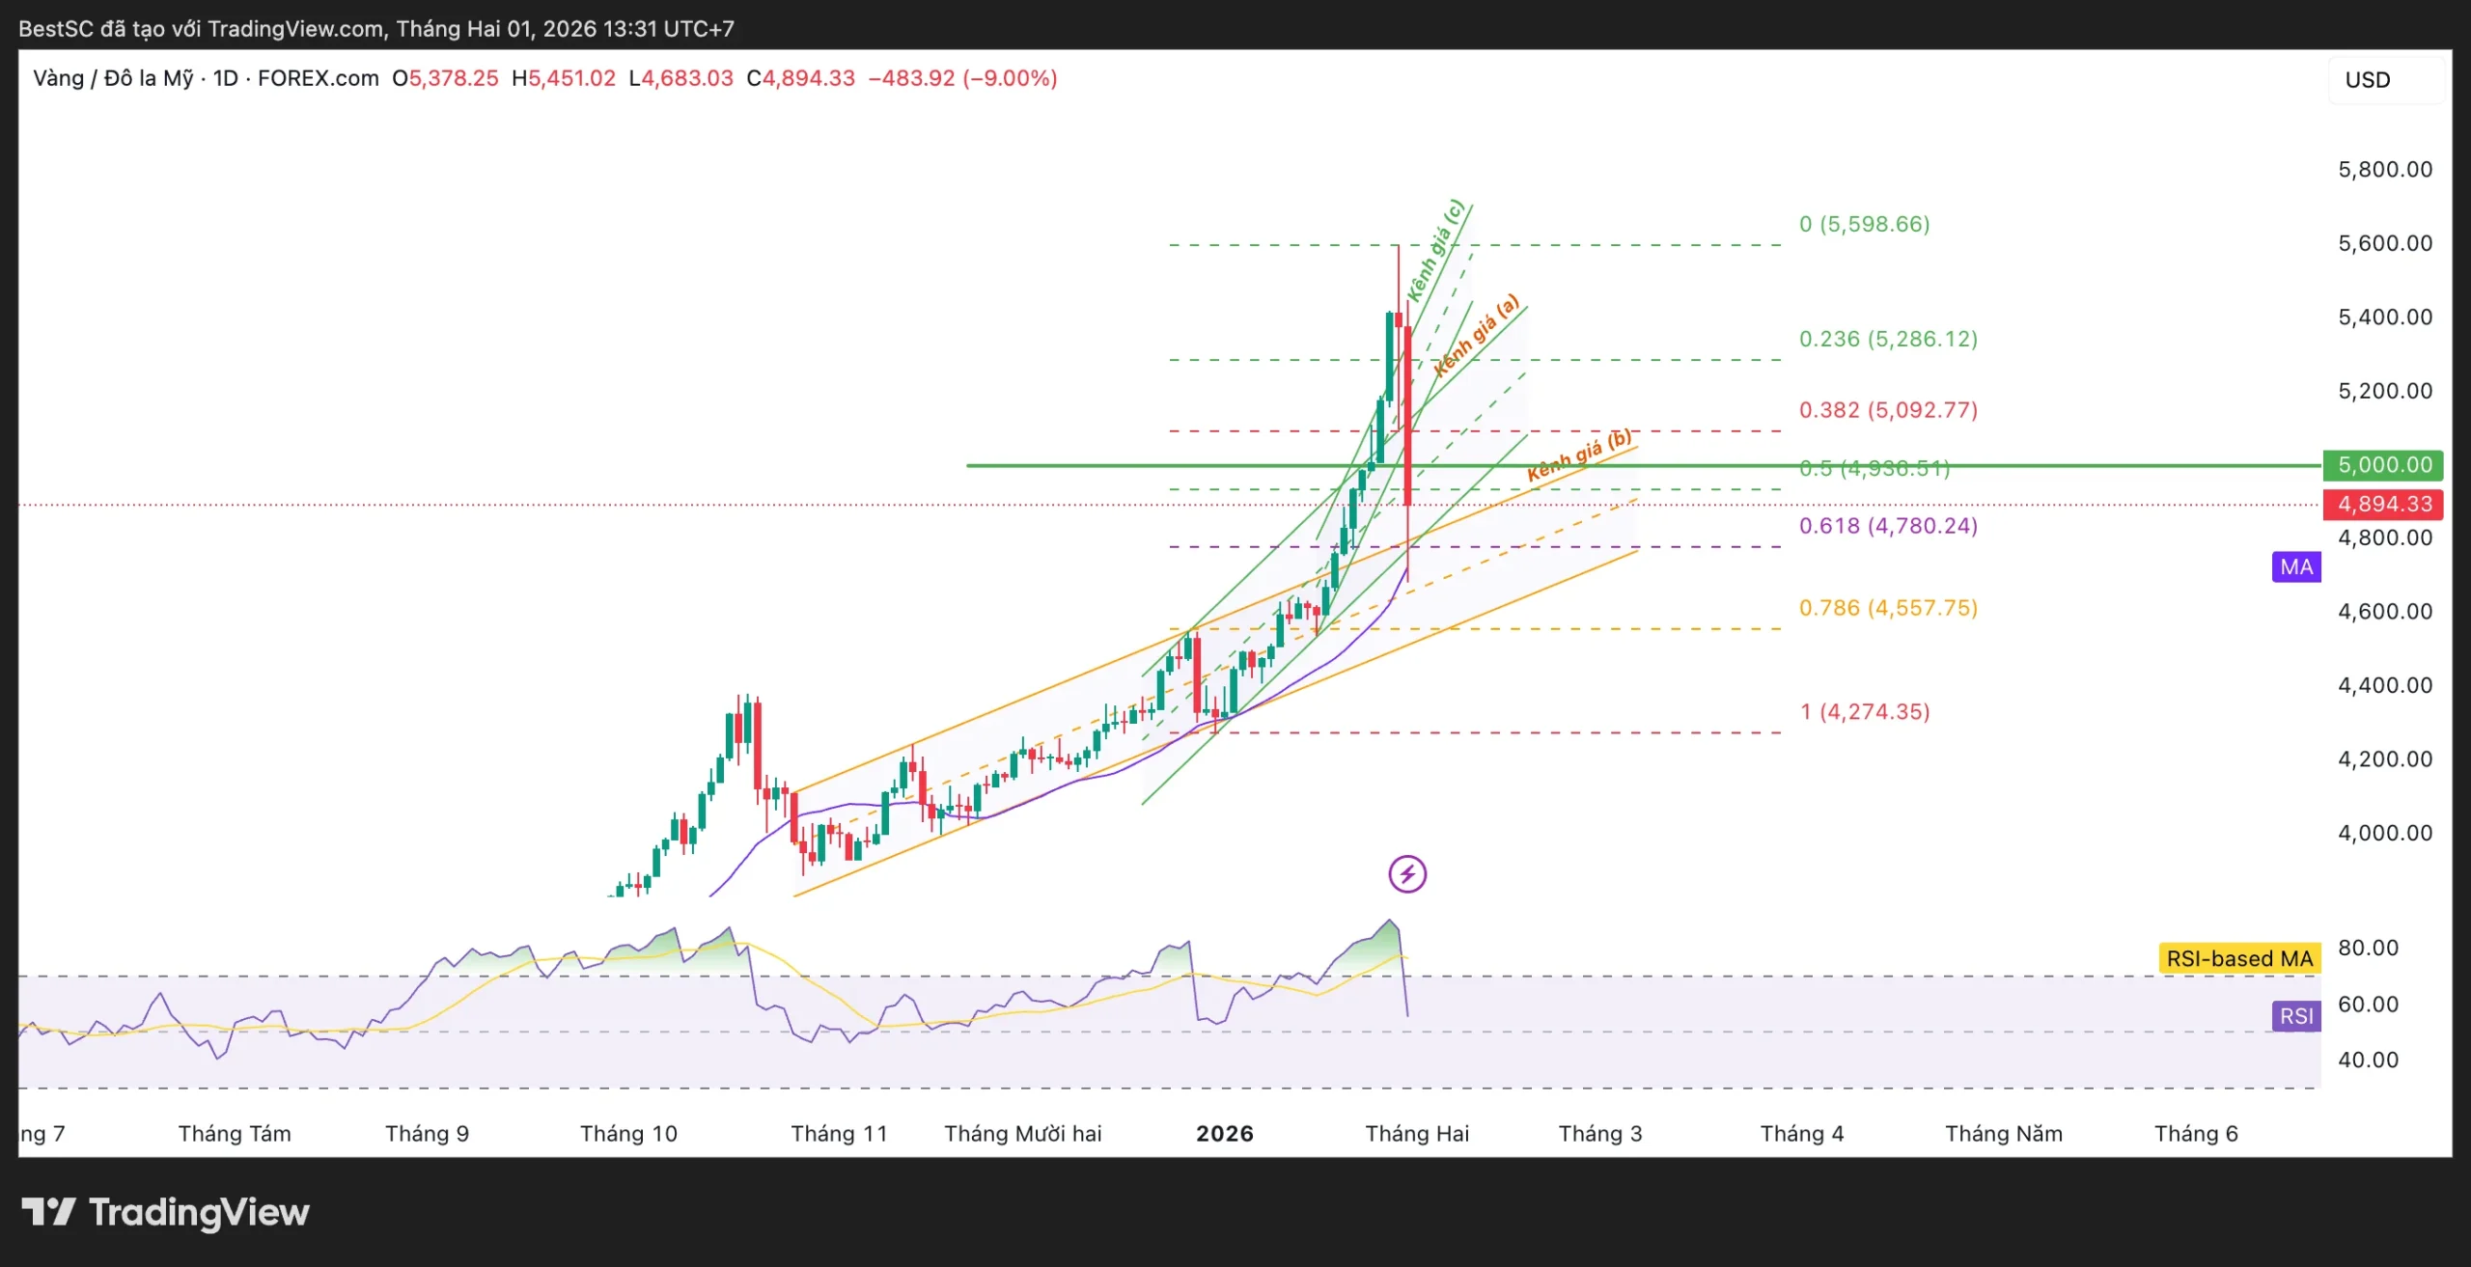Click the Tháng Hai label on time axis
This screenshot has height=1267, width=2471.
click(x=1416, y=1133)
